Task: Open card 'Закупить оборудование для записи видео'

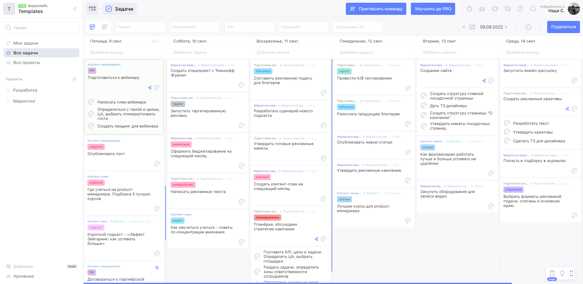Action: [x=457, y=197]
